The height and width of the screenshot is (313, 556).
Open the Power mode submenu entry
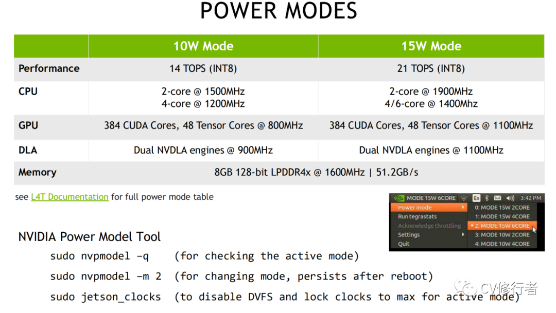(x=428, y=208)
